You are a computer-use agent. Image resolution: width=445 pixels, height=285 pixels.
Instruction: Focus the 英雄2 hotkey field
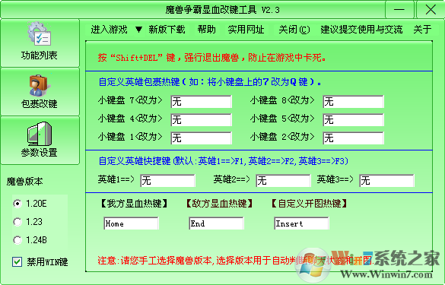pyautogui.click(x=283, y=181)
